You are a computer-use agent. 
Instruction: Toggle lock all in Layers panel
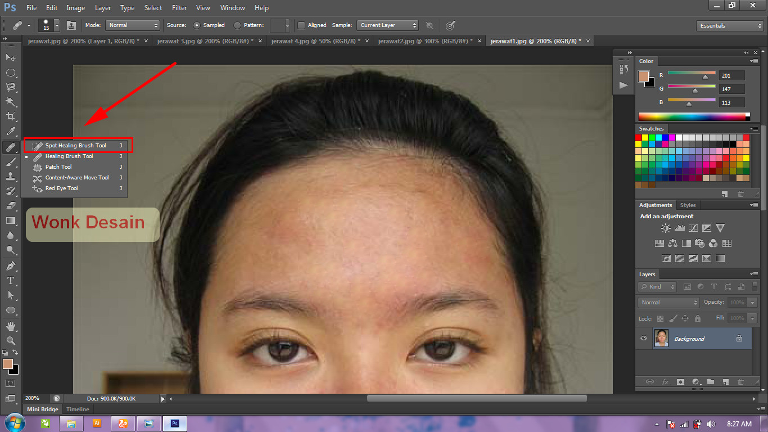tap(697, 318)
